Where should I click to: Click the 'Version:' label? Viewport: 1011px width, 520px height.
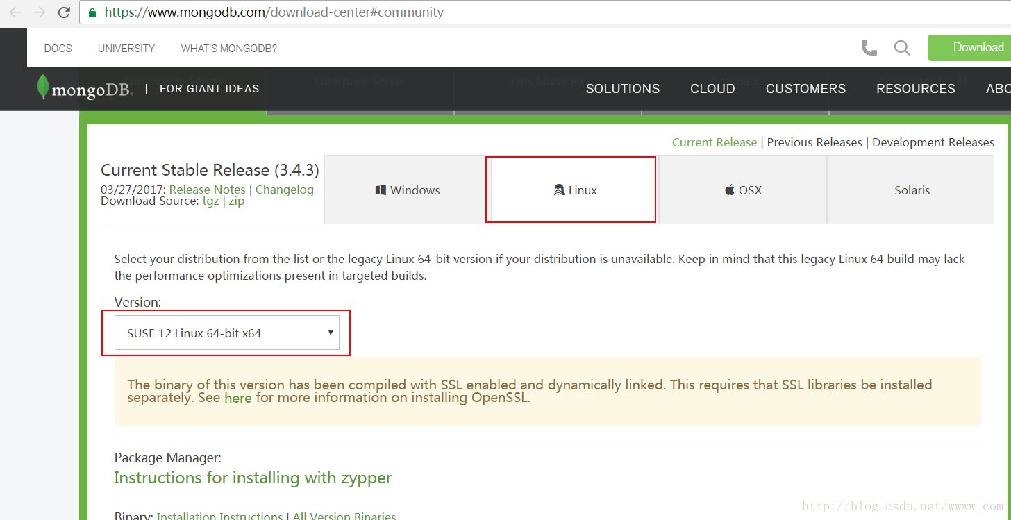pos(137,302)
